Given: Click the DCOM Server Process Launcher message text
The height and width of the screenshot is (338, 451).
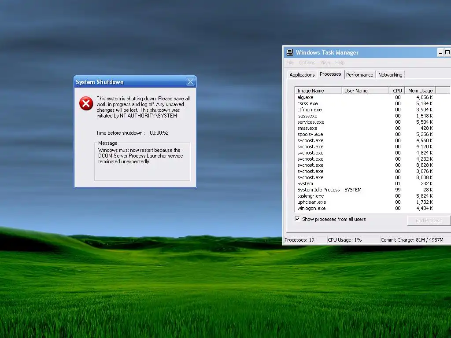Looking at the screenshot, I should coord(140,156).
